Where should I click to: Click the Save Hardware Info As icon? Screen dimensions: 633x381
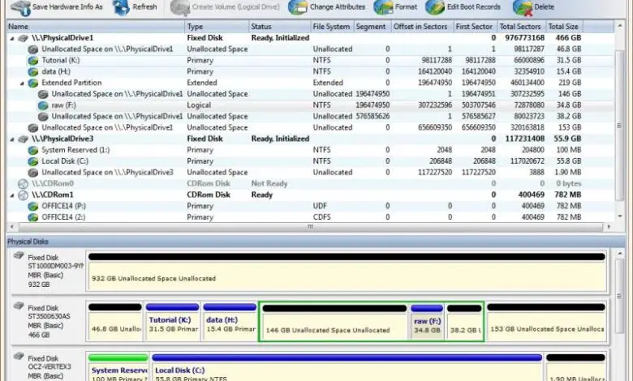(20, 7)
